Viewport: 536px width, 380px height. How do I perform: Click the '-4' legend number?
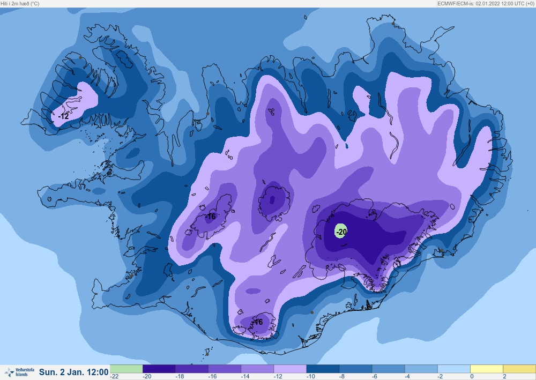(408, 376)
